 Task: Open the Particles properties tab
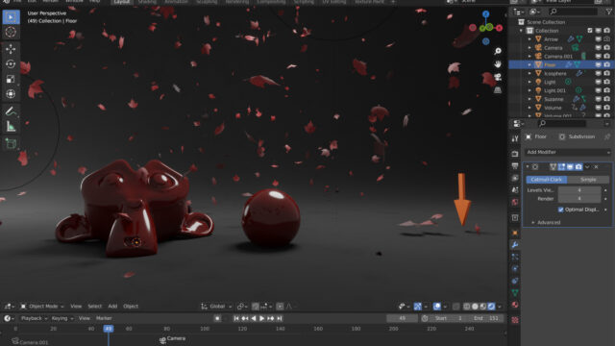click(515, 257)
